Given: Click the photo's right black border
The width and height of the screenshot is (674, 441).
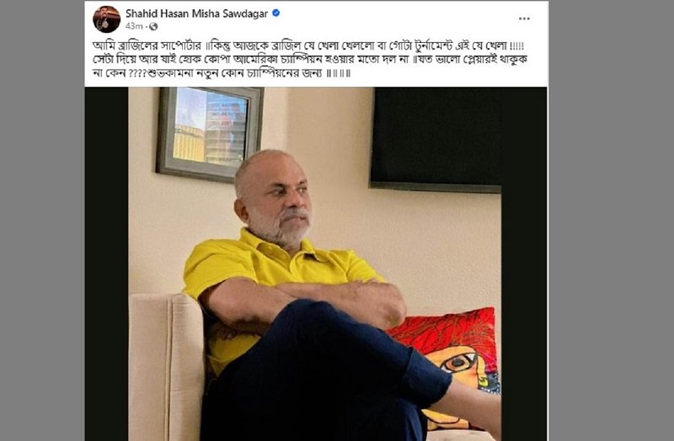Looking at the screenshot, I should (x=523, y=263).
